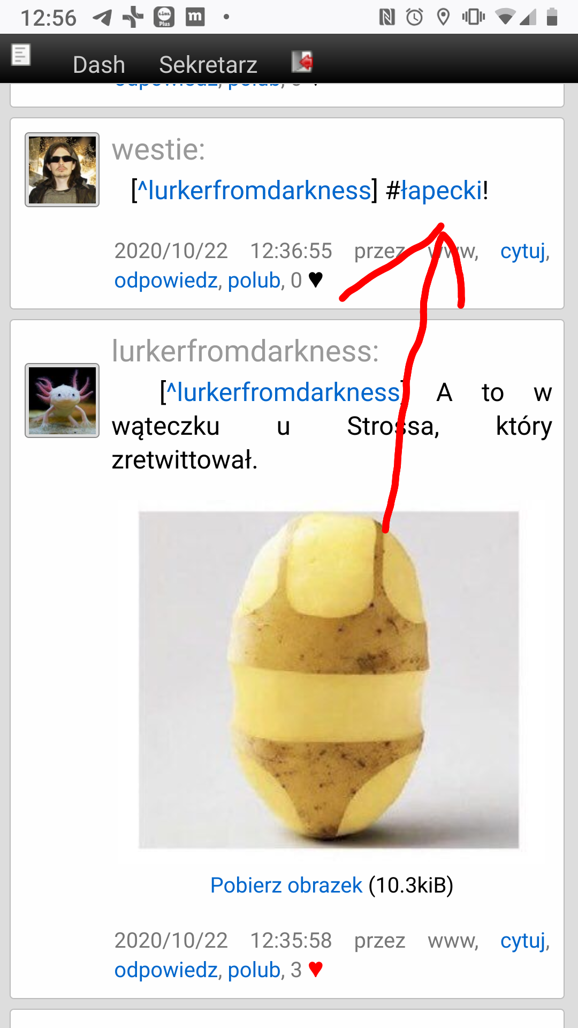Open the Dash tab
The height and width of the screenshot is (1028, 578).
pyautogui.click(x=99, y=65)
